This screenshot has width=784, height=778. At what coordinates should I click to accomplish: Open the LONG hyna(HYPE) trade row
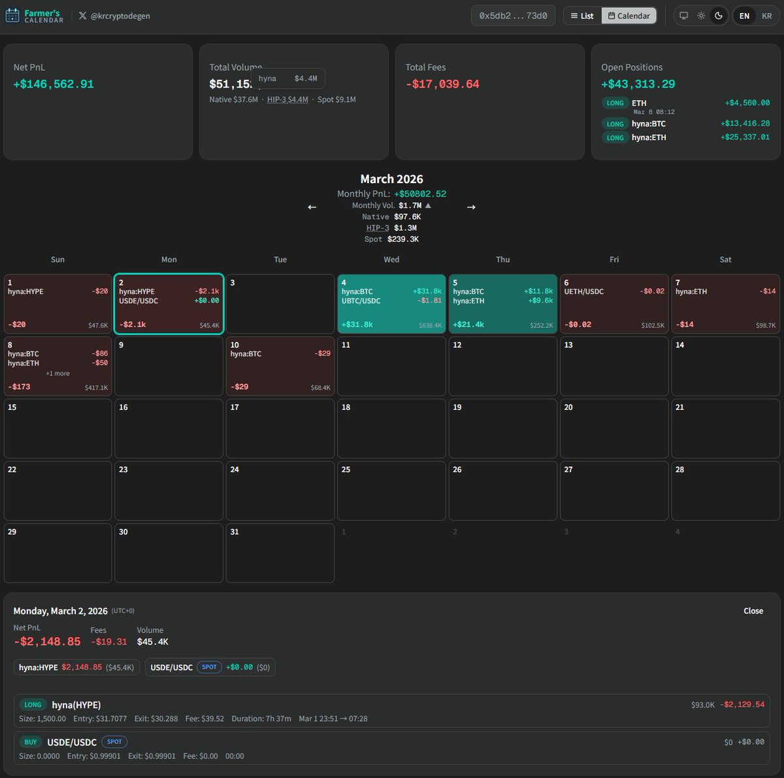[392, 711]
